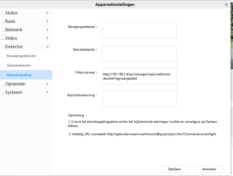
Task: Expand the Netwerk section chevron
Action: tap(47, 30)
